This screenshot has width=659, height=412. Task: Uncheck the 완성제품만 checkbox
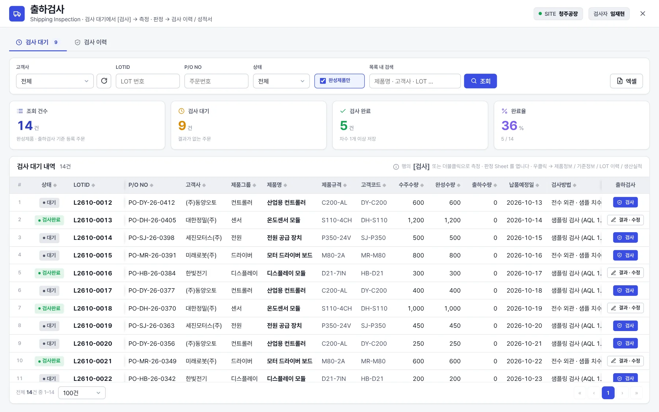(323, 81)
